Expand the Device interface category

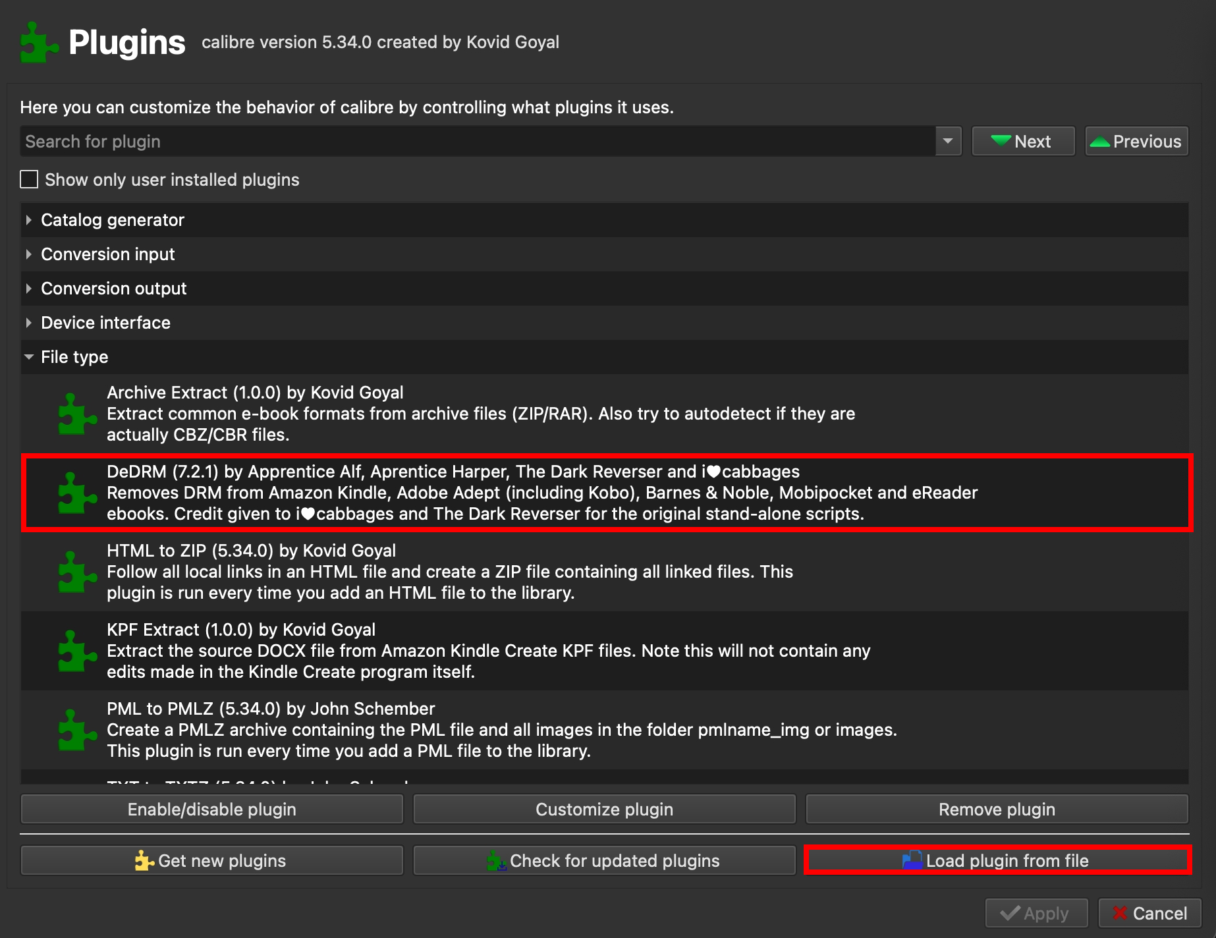pos(29,323)
